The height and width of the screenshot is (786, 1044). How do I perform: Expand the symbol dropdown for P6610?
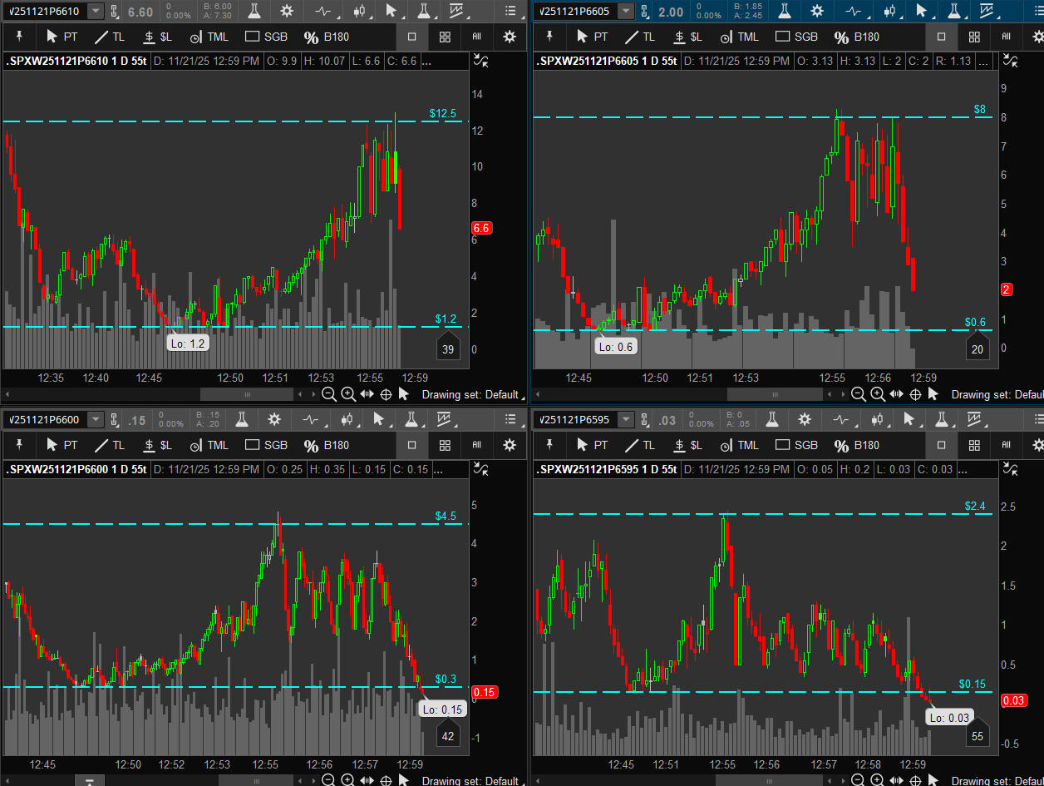point(96,11)
